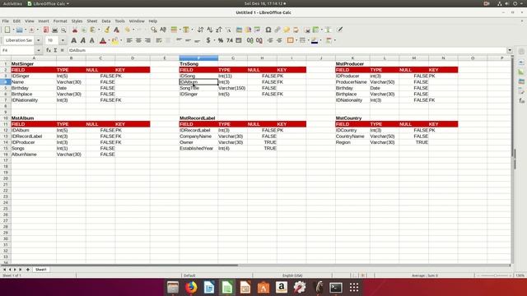Apply yellow highlighting color
The height and width of the screenshot is (296, 527).
click(x=115, y=40)
